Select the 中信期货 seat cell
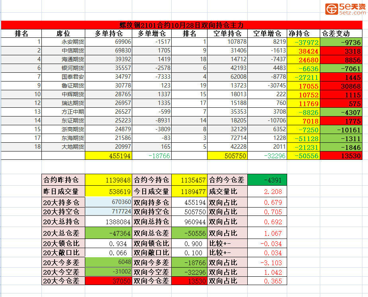This screenshot has height=297, width=368. (63, 50)
